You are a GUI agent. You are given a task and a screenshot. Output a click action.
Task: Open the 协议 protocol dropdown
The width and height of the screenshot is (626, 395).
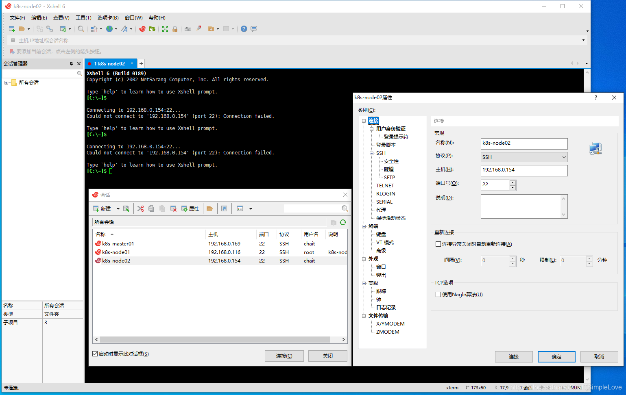(564, 157)
